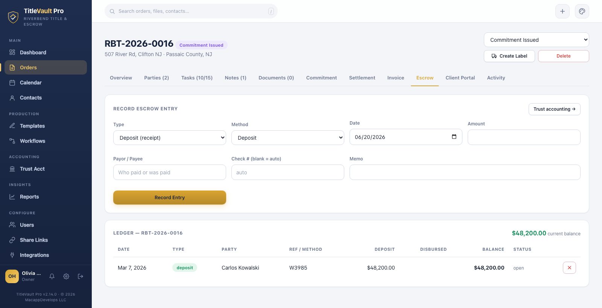This screenshot has width=602, height=308.
Task: Open Trust Acct under Accounting
Action: click(46, 169)
